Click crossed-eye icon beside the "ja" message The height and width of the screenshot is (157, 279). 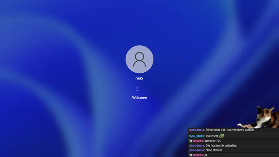(191, 155)
